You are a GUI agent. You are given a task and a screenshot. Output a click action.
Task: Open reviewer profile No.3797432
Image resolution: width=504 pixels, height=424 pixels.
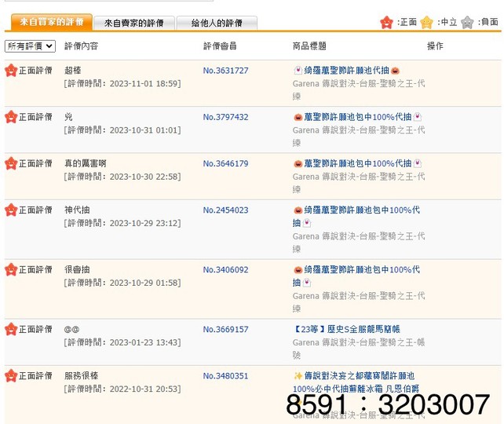click(225, 117)
